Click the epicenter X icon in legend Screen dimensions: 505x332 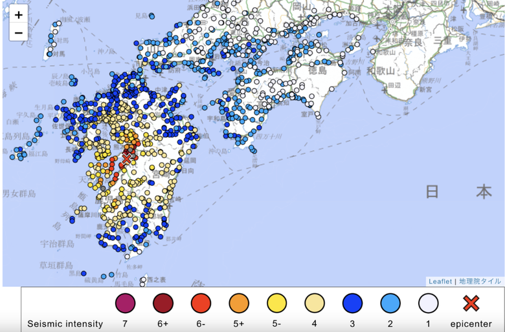pos(471,303)
